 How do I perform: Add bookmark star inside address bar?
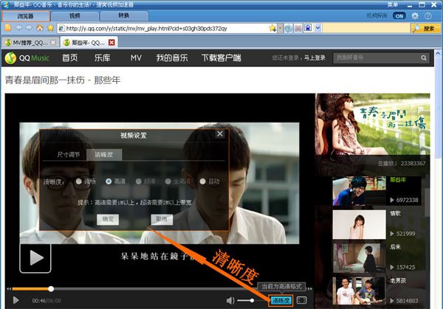pos(272,28)
